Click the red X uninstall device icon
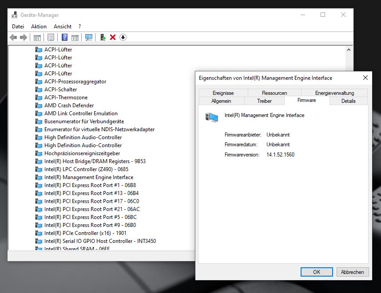The image size is (381, 293). [113, 37]
